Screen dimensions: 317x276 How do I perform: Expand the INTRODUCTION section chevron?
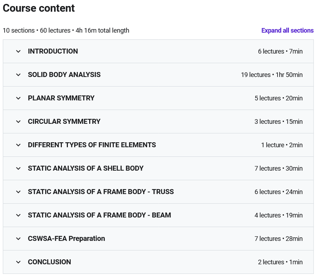(18, 51)
